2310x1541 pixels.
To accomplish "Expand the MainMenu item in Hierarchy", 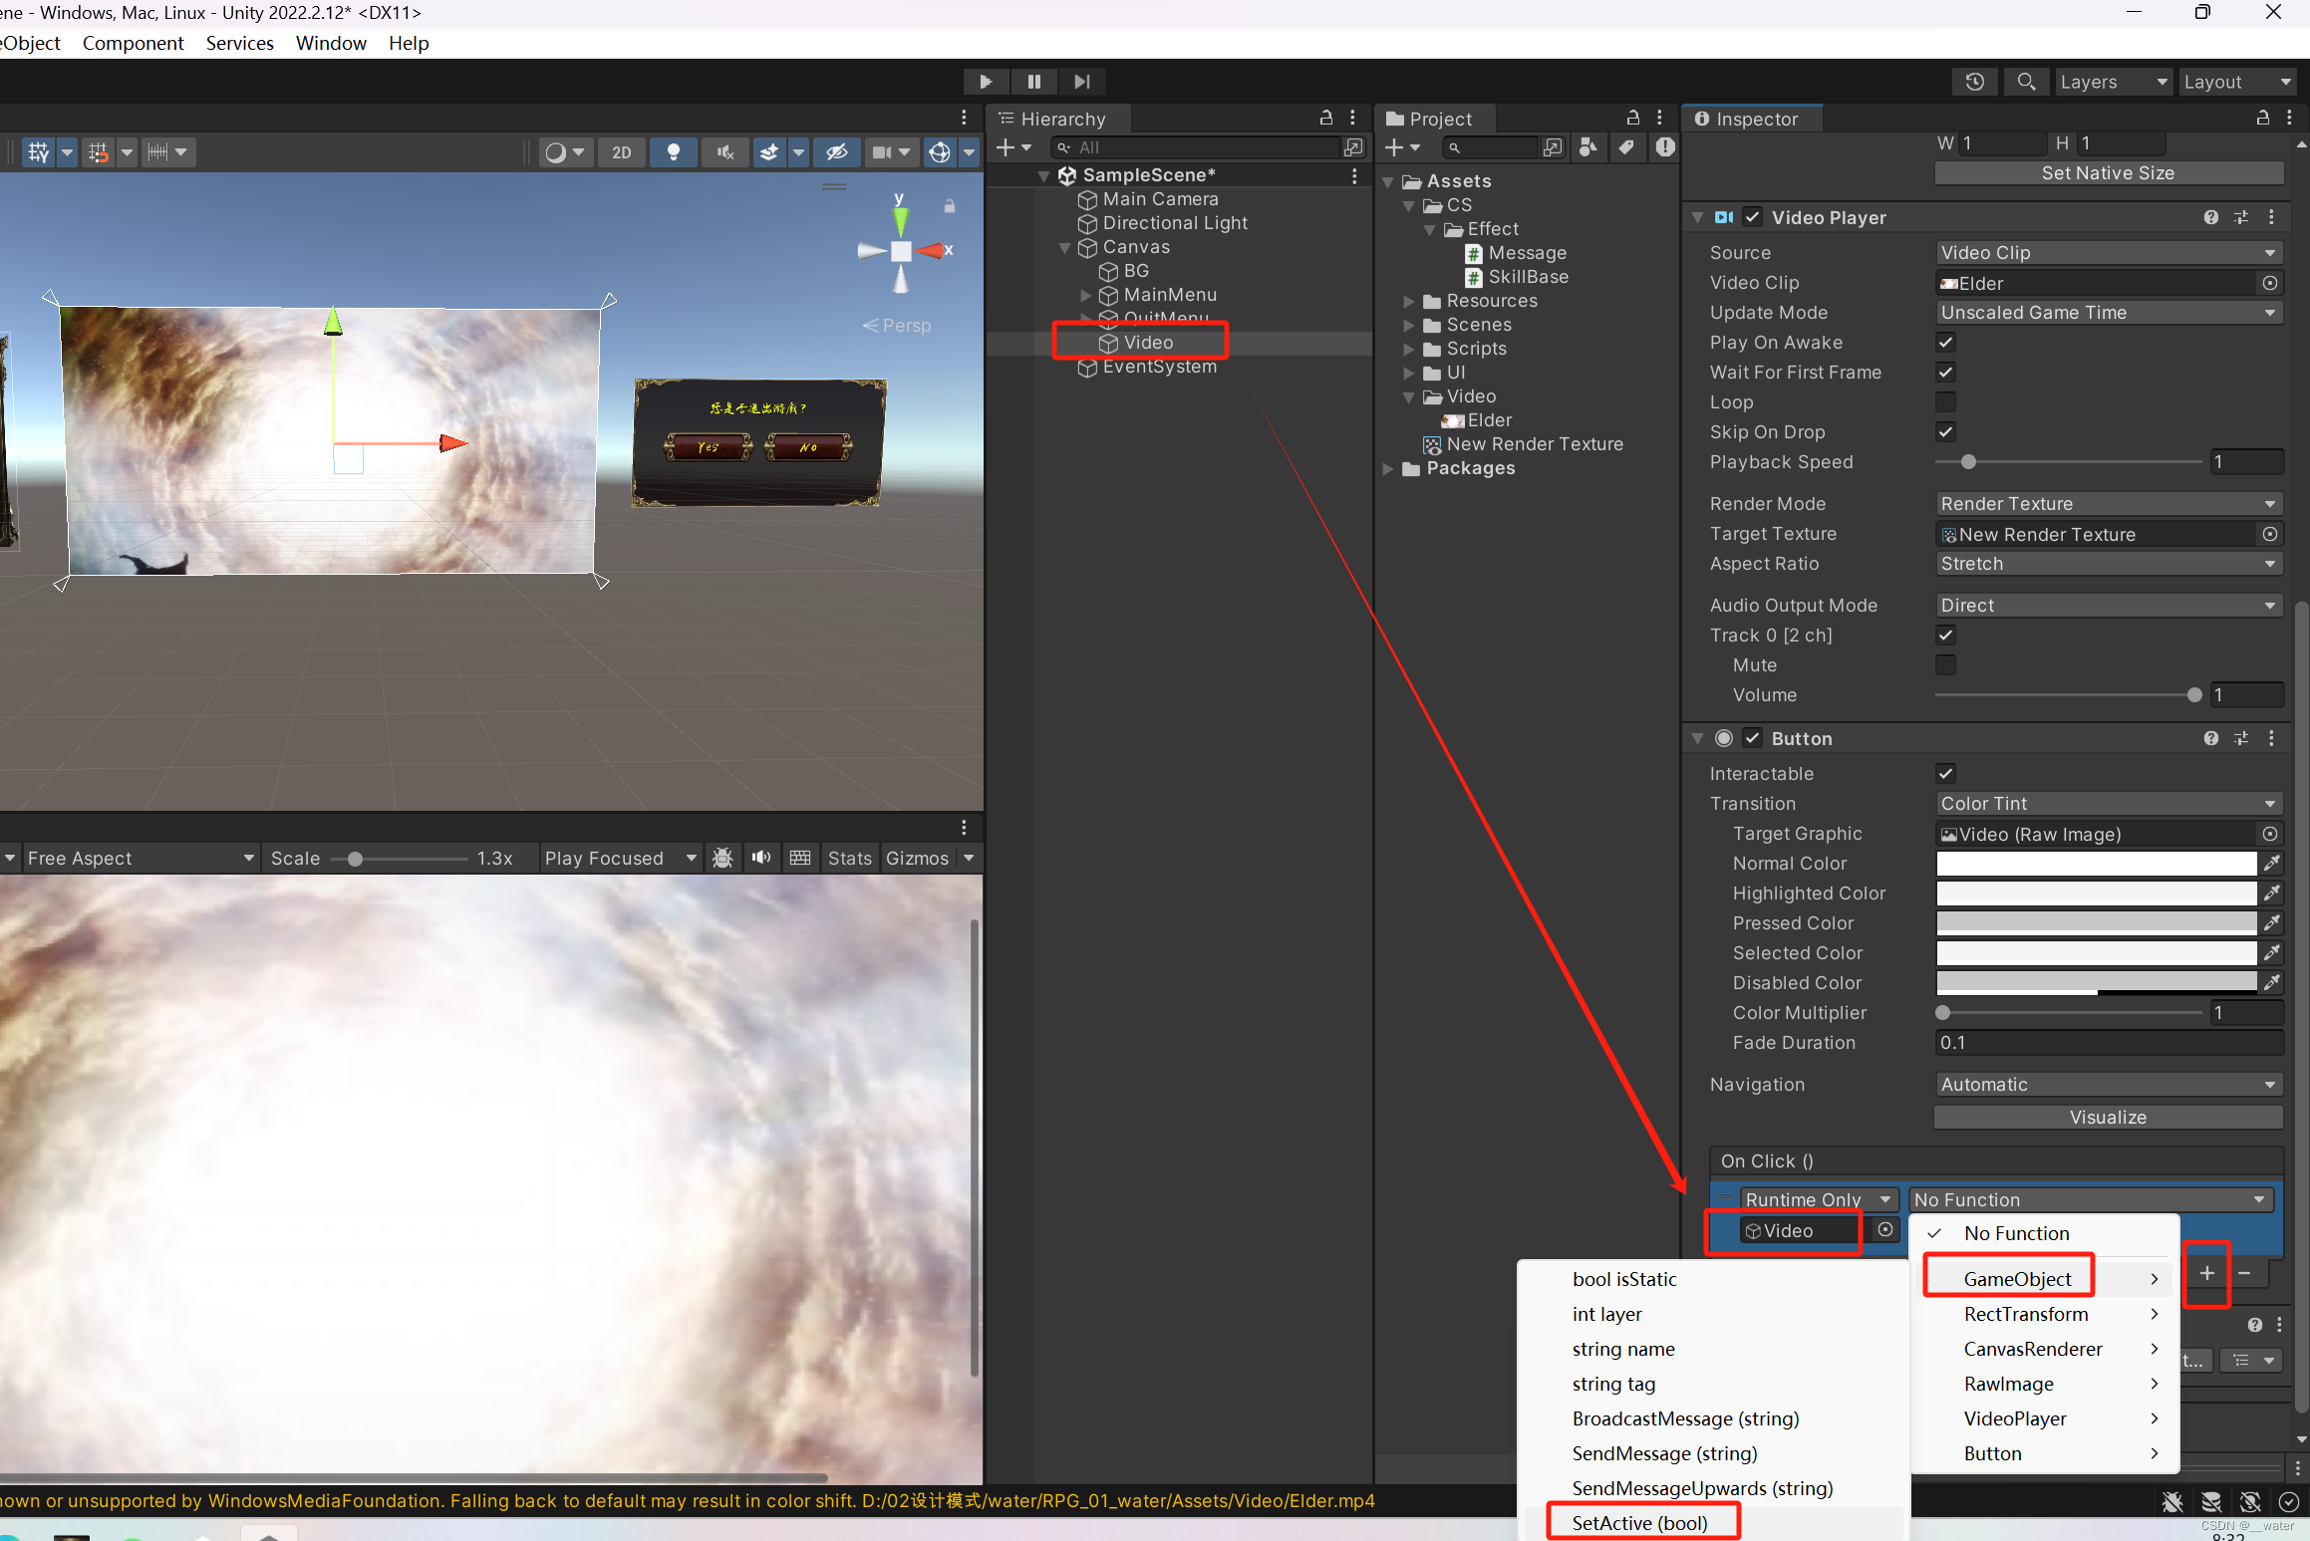I will point(1086,295).
